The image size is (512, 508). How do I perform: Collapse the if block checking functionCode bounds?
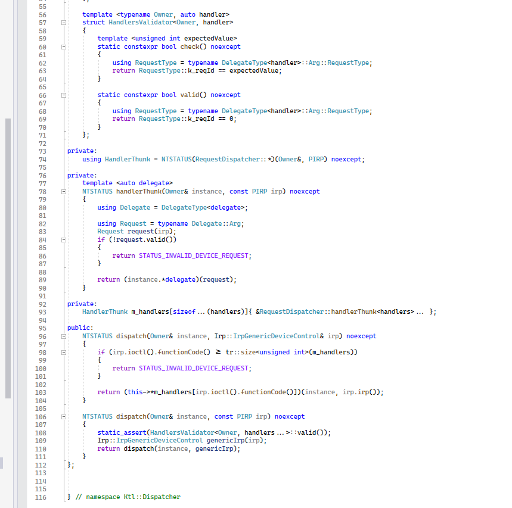point(64,352)
